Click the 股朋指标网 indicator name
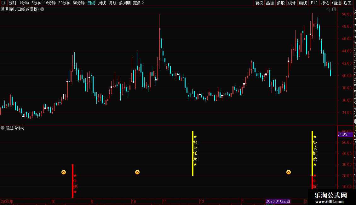356x205 pixels. [x=15, y=128]
